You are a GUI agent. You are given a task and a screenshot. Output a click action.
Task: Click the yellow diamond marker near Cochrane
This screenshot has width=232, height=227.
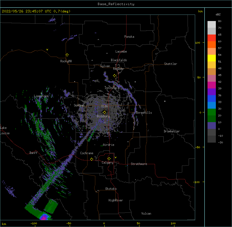pos(92,159)
